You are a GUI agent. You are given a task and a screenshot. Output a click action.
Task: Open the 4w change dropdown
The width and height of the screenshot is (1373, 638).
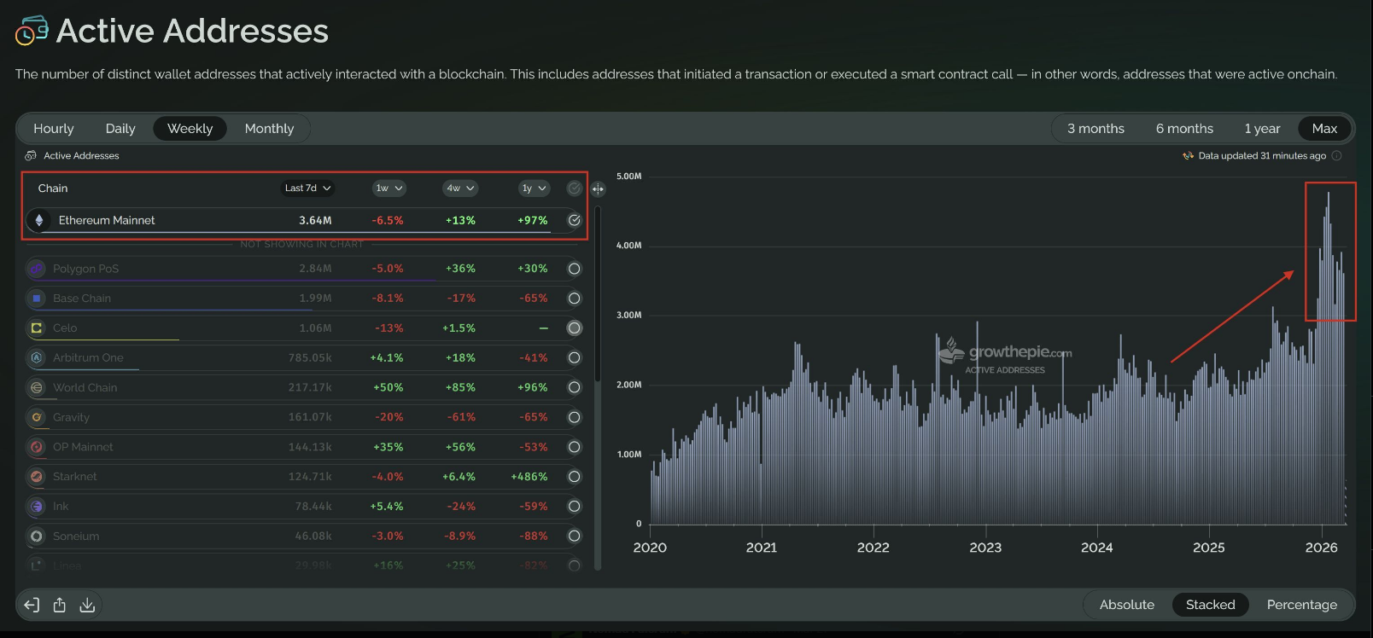[460, 188]
